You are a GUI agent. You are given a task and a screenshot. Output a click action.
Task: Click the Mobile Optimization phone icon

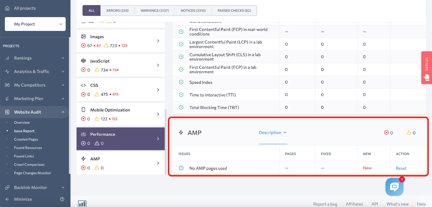pyautogui.click(x=83, y=110)
